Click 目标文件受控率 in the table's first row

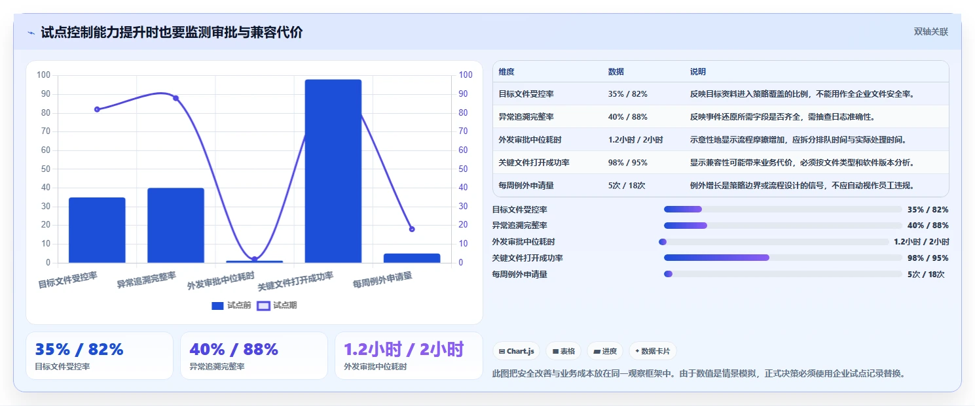(526, 94)
